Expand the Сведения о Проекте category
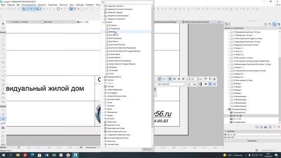Screen dimensions: 281x158 103,6
